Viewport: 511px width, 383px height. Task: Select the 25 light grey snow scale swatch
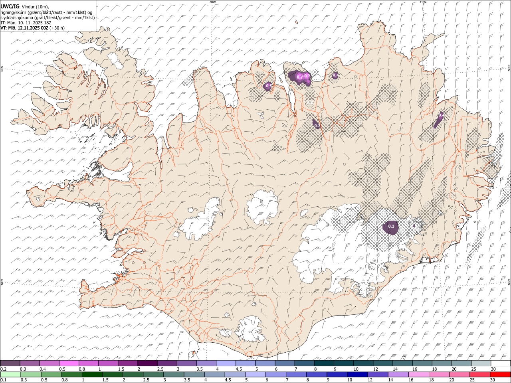pos(481,363)
